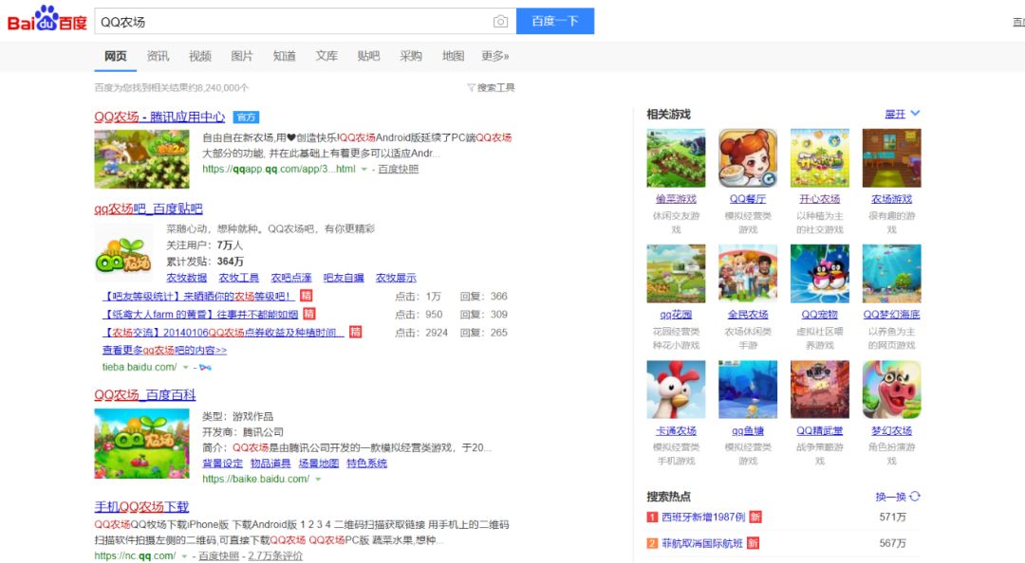Open the dropdown arrow next to baike.baidu.com
Screen dimensions: 1025x563
[317, 479]
